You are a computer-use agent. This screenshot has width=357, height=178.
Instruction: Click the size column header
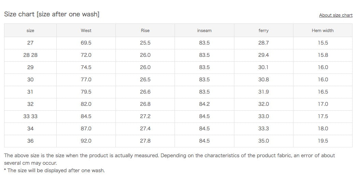[30, 31]
